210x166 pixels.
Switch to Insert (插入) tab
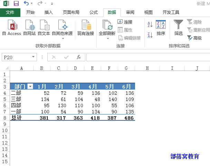coord(49,12)
